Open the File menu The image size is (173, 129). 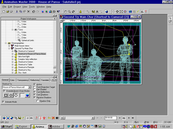pos(4,7)
